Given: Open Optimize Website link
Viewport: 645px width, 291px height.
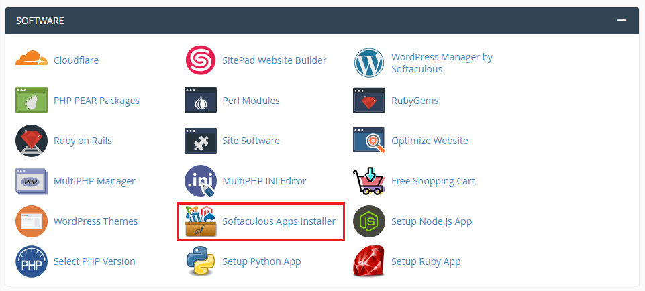Looking at the screenshot, I should pyautogui.click(x=430, y=141).
